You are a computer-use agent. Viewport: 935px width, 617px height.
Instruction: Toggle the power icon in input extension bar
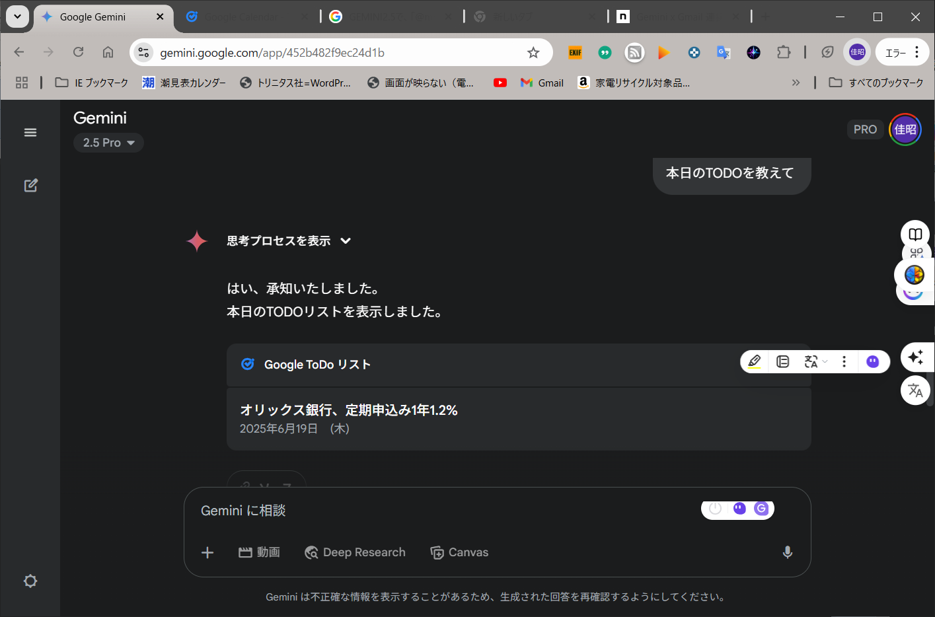(715, 509)
